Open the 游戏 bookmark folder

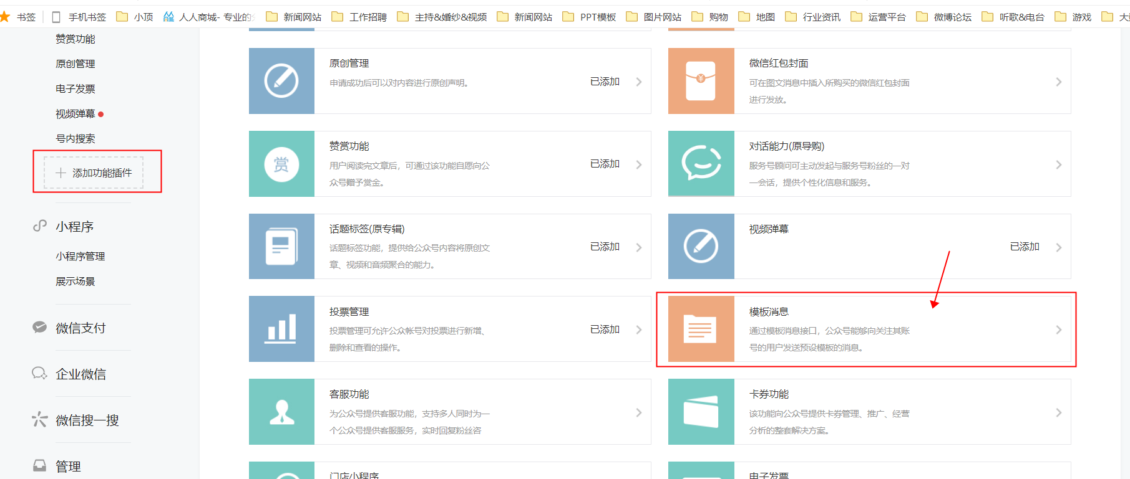[1073, 17]
